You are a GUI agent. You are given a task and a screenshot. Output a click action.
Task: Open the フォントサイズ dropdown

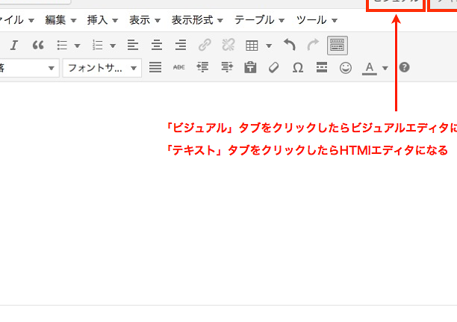point(102,68)
